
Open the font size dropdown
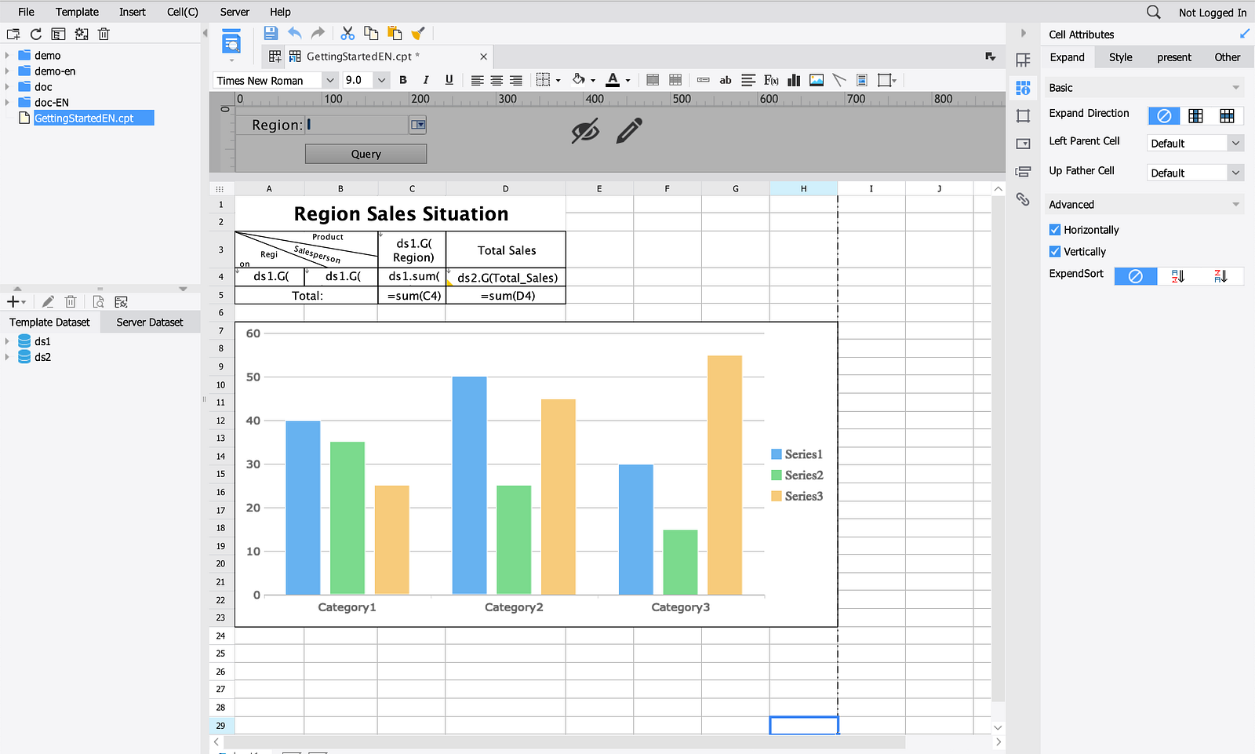point(381,80)
